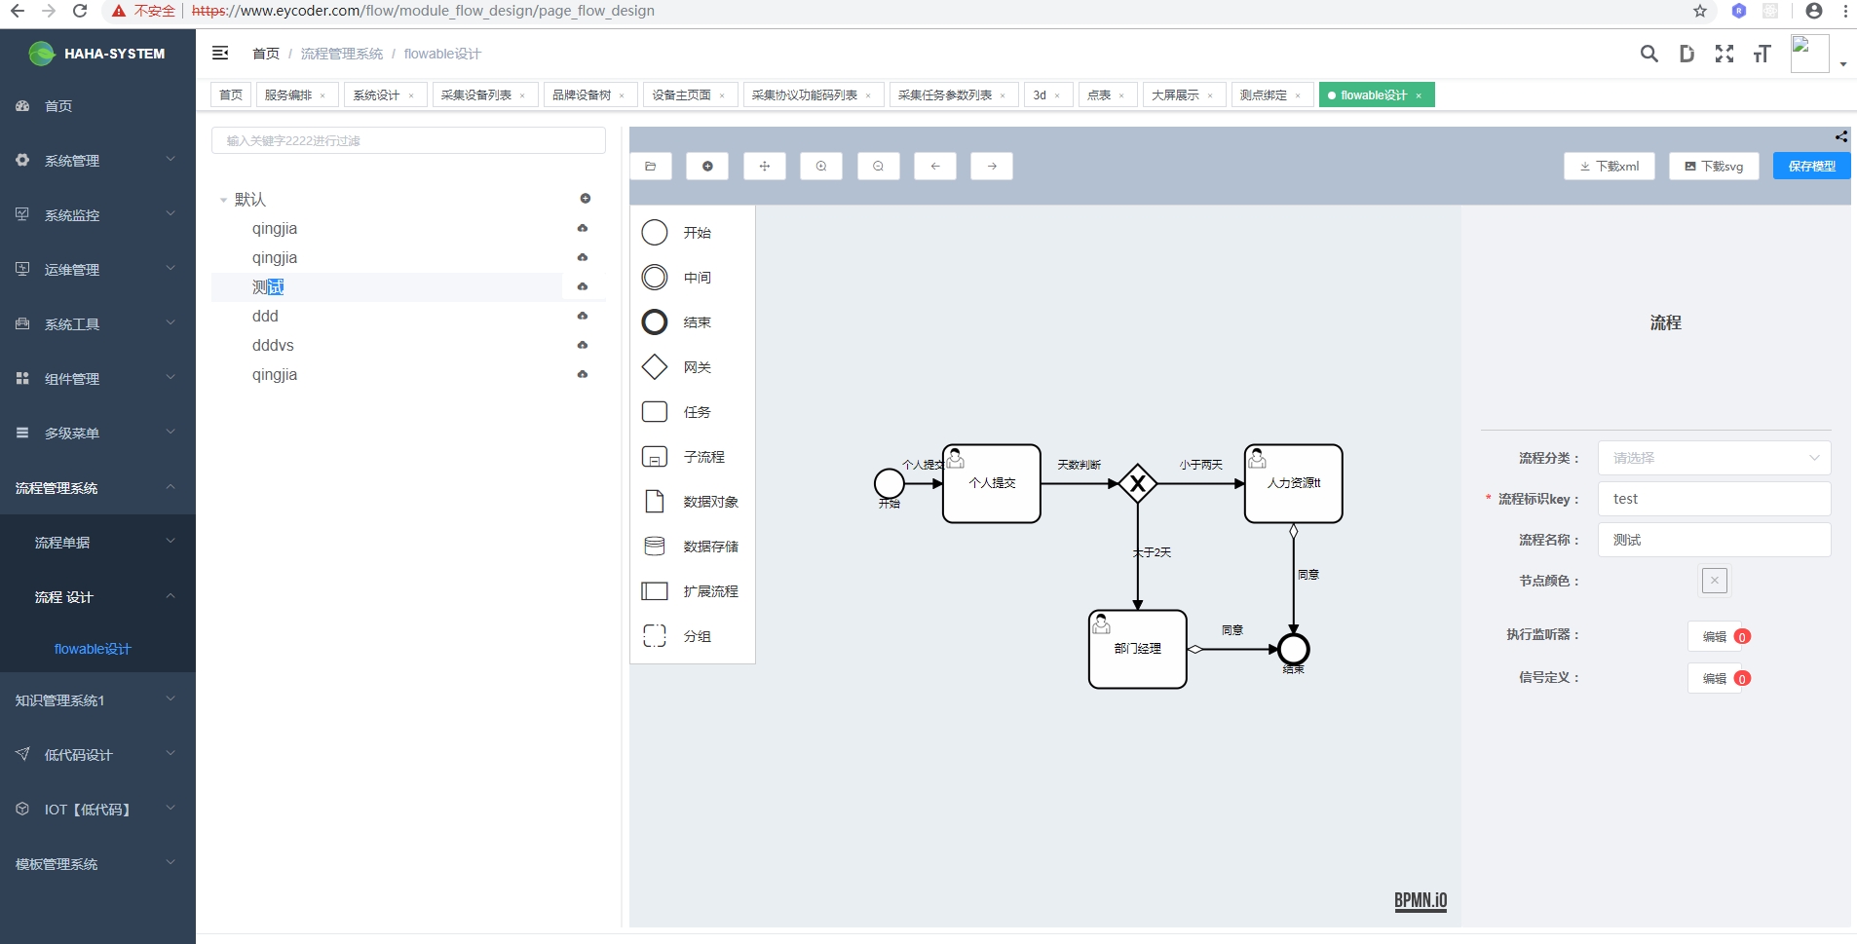Close the flowable设计 tab
Image resolution: width=1857 pixels, height=944 pixels.
point(1419,95)
